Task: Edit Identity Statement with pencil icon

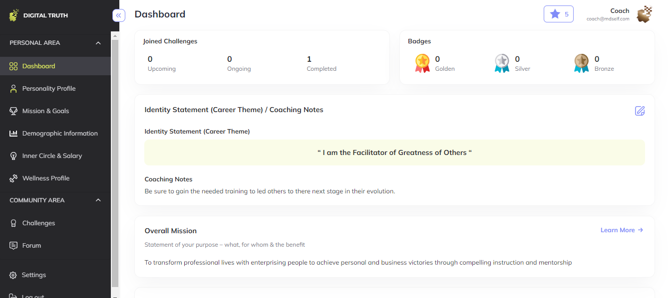Action: click(640, 111)
